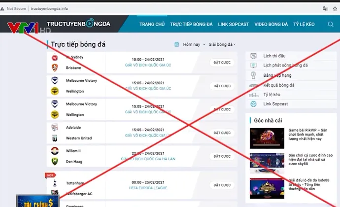The image size is (340, 207).
Task: Click Đặt cược for Willem II vs Den Haag
Action: coord(222,156)
